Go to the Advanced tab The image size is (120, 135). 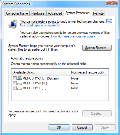[55, 13]
